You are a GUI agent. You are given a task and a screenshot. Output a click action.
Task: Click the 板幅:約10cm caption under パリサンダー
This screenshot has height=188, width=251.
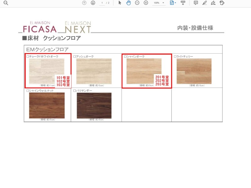click(x=97, y=120)
